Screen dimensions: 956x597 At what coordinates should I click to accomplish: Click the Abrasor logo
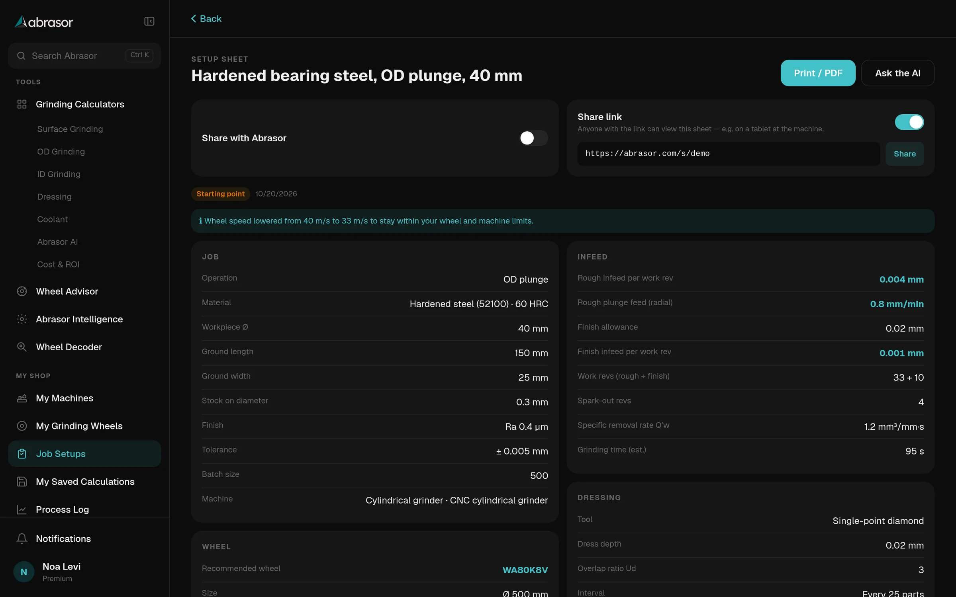pos(44,22)
